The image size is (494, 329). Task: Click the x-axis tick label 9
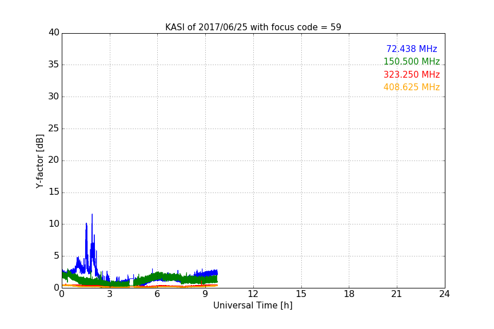(x=205, y=294)
